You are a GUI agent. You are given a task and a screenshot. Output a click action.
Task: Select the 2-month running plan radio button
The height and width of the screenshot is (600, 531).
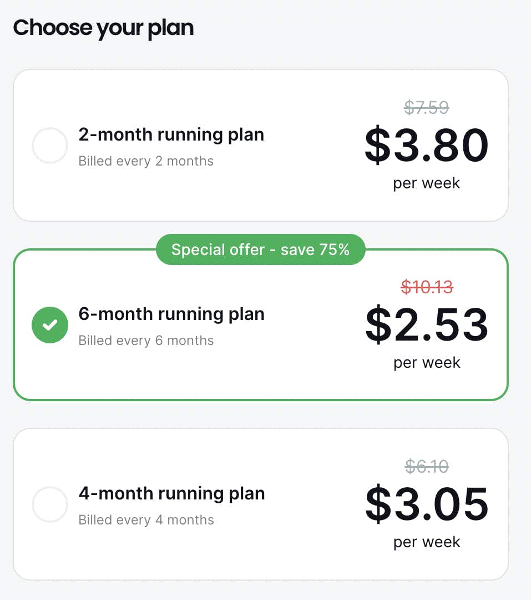50,146
